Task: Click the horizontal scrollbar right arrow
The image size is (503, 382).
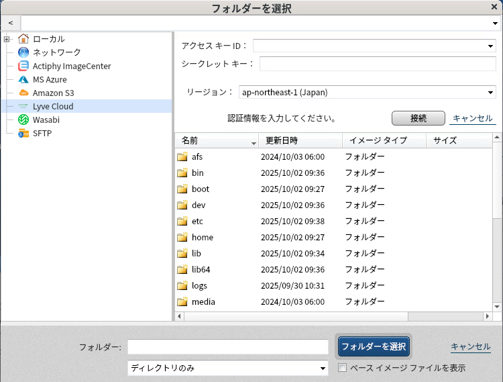Action: click(x=488, y=316)
